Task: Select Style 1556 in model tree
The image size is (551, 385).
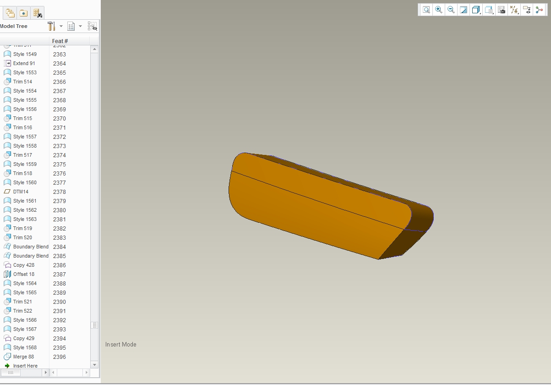Action: 25,109
